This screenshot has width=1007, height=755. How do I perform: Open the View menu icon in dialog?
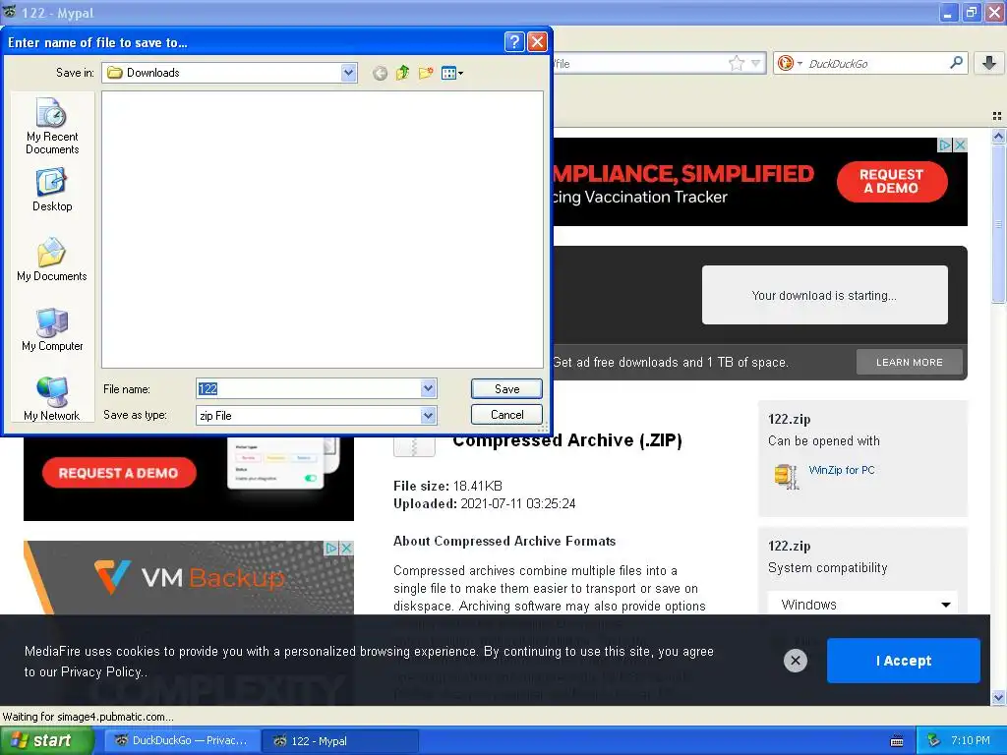point(452,73)
